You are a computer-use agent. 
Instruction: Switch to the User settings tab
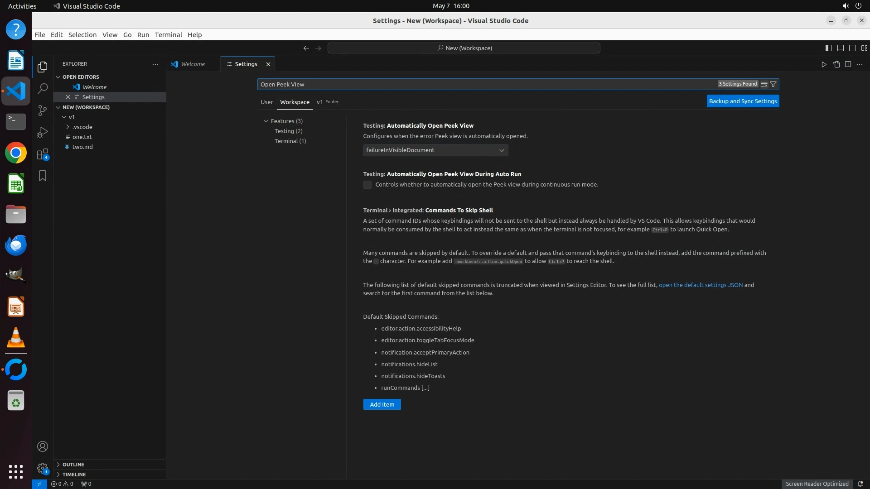[266, 102]
